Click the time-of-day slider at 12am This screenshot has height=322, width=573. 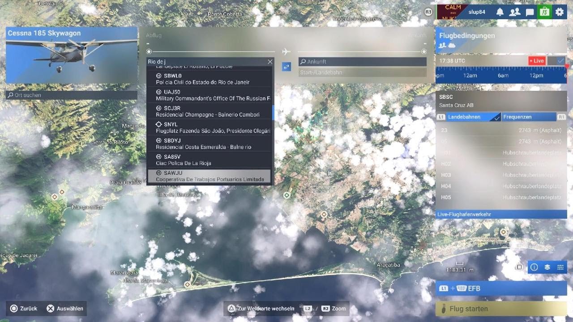(470, 75)
